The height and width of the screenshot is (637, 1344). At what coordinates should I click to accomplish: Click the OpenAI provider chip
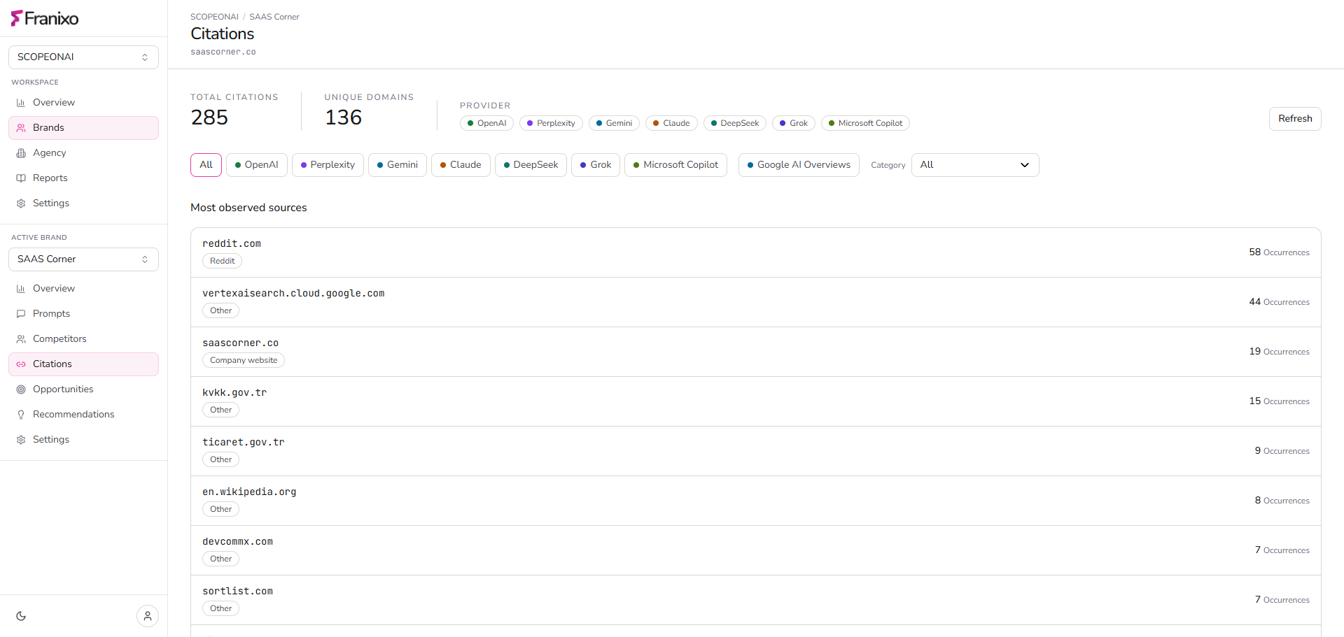pyautogui.click(x=486, y=123)
